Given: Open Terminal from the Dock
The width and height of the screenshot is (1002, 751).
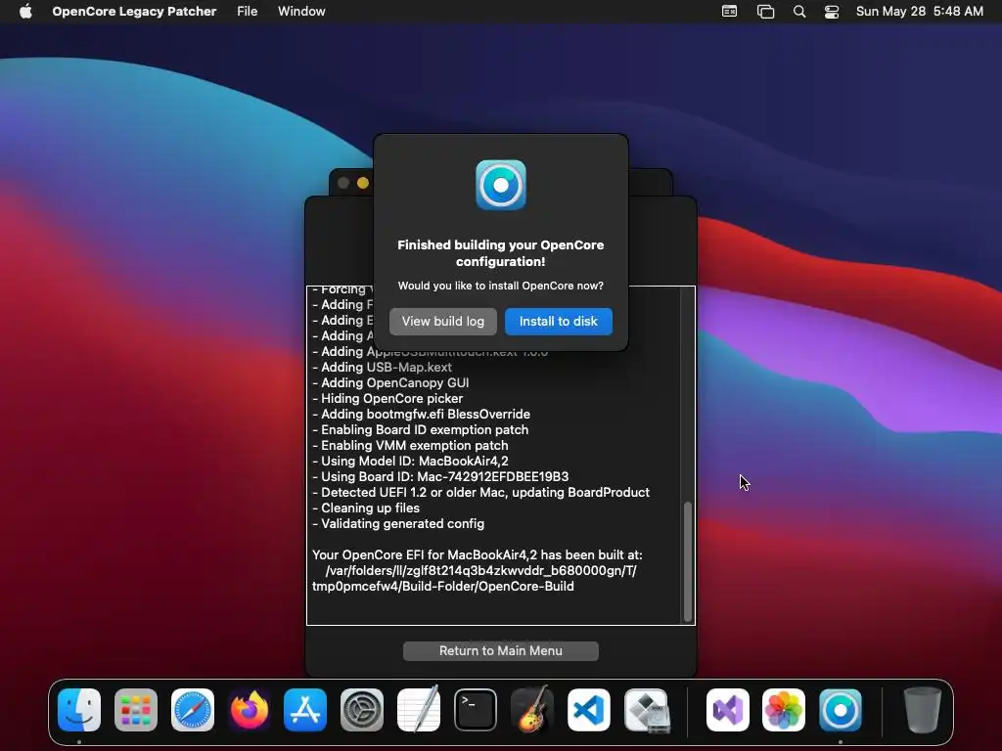Looking at the screenshot, I should tap(476, 710).
